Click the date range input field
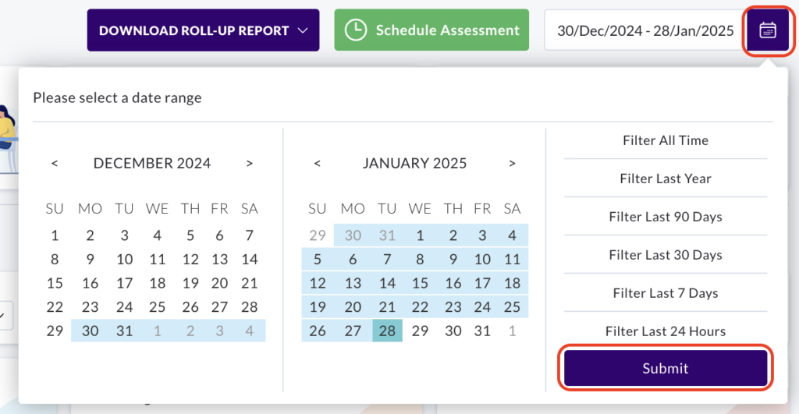Image resolution: width=799 pixels, height=414 pixels. [645, 30]
